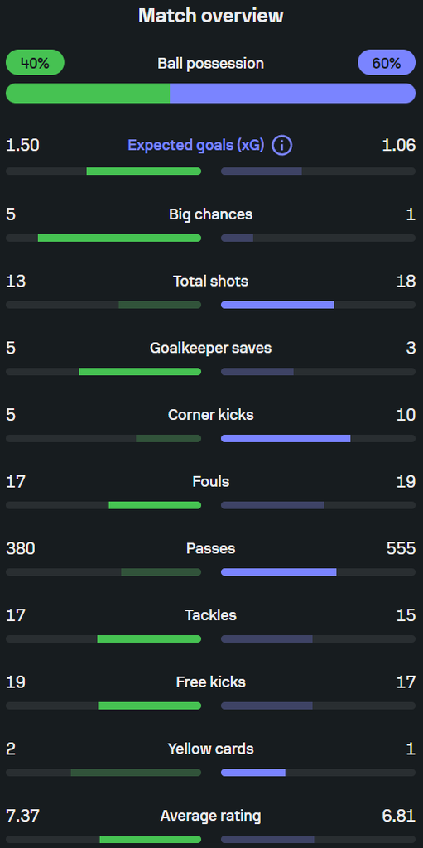
Task: Click the Yellow cards label
Action: 211,749
